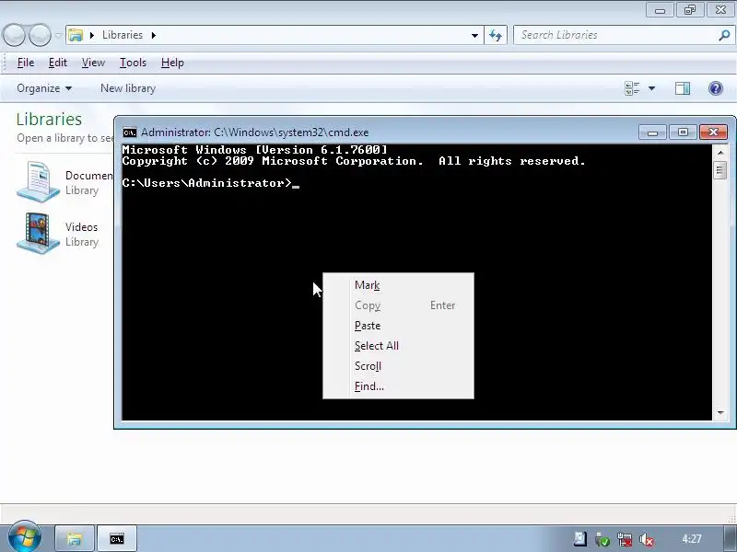Click the cmd window scrollbar thumb

(719, 169)
